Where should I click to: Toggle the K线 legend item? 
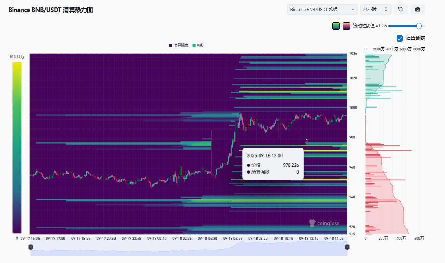(198, 45)
